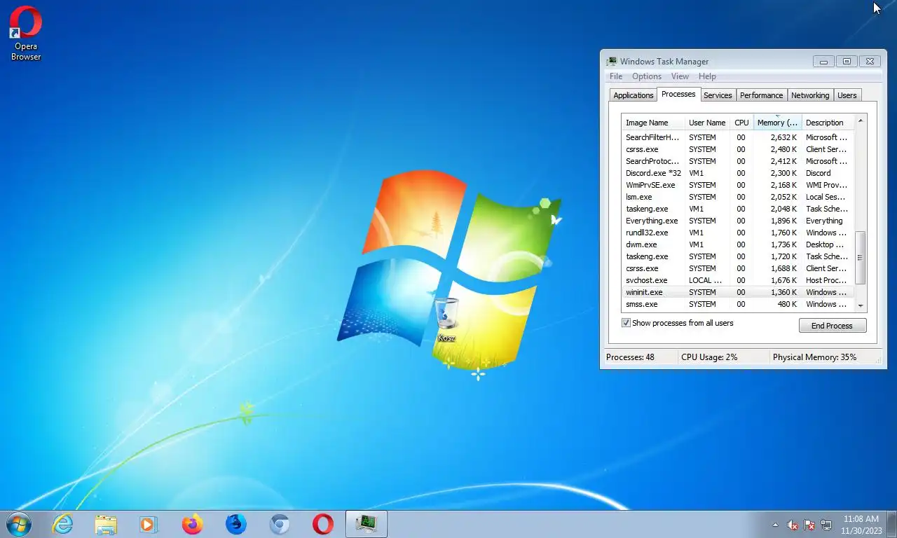Open the Windows Start menu orb
The image size is (897, 538).
18,524
